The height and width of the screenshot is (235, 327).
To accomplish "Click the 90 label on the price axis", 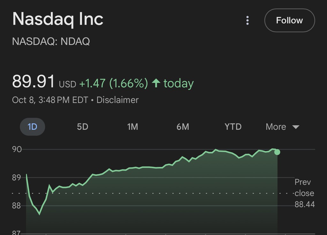I will click(17, 149).
